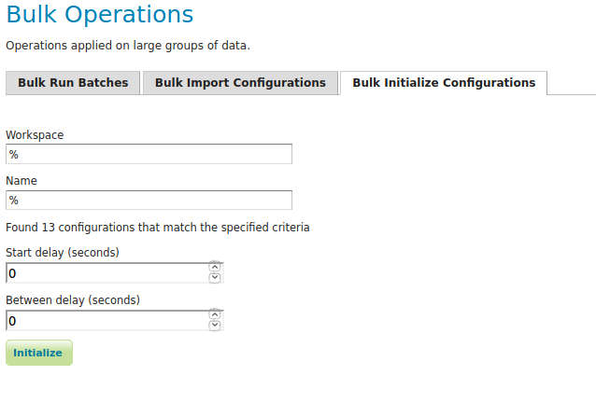596x417 pixels.
Task: Increase the Start delay value with up arrow
Action: [x=215, y=267]
